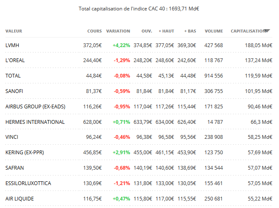
Task: Sort table by VOLUME column header
Action: click(214, 31)
